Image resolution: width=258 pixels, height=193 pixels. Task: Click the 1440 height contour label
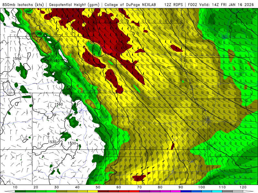click(109, 54)
